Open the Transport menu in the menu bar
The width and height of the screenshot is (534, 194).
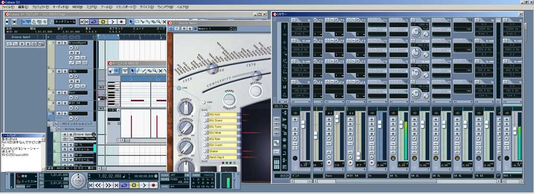click(126, 7)
